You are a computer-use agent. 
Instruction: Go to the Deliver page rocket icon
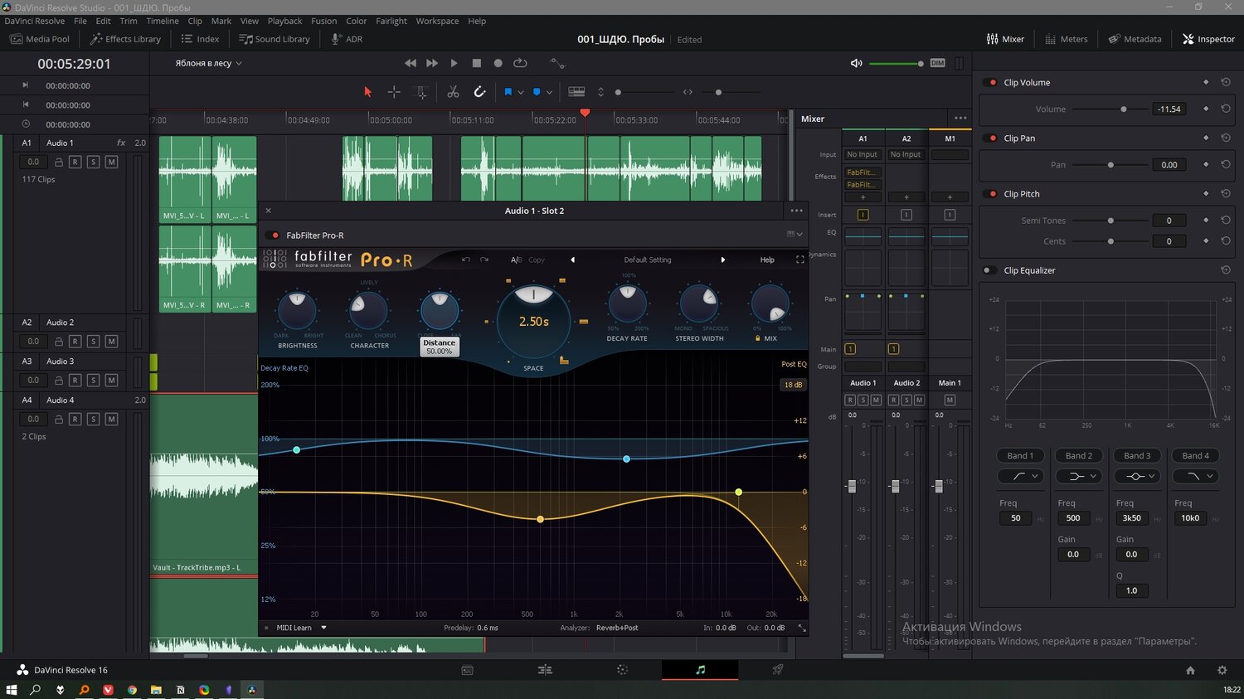(778, 670)
